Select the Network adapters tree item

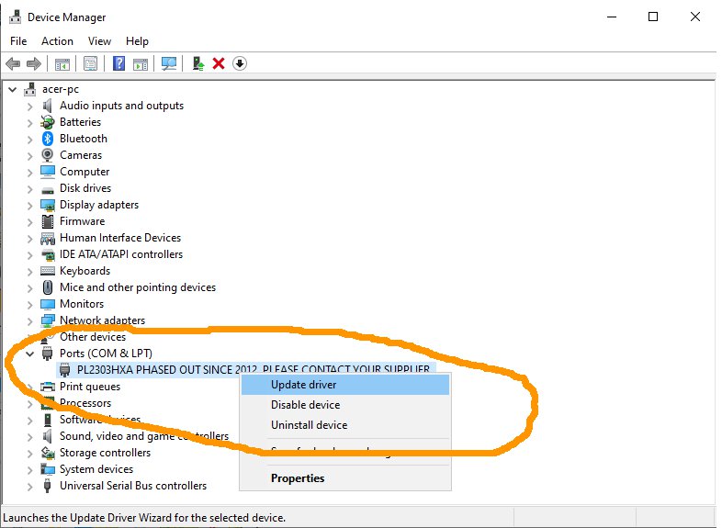[x=102, y=320]
